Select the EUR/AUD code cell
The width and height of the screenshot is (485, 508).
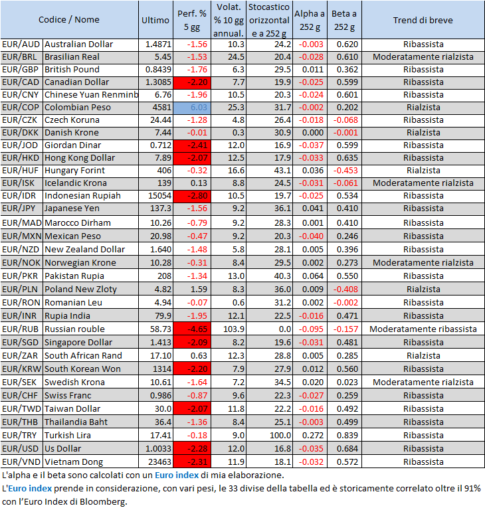[x=22, y=44]
